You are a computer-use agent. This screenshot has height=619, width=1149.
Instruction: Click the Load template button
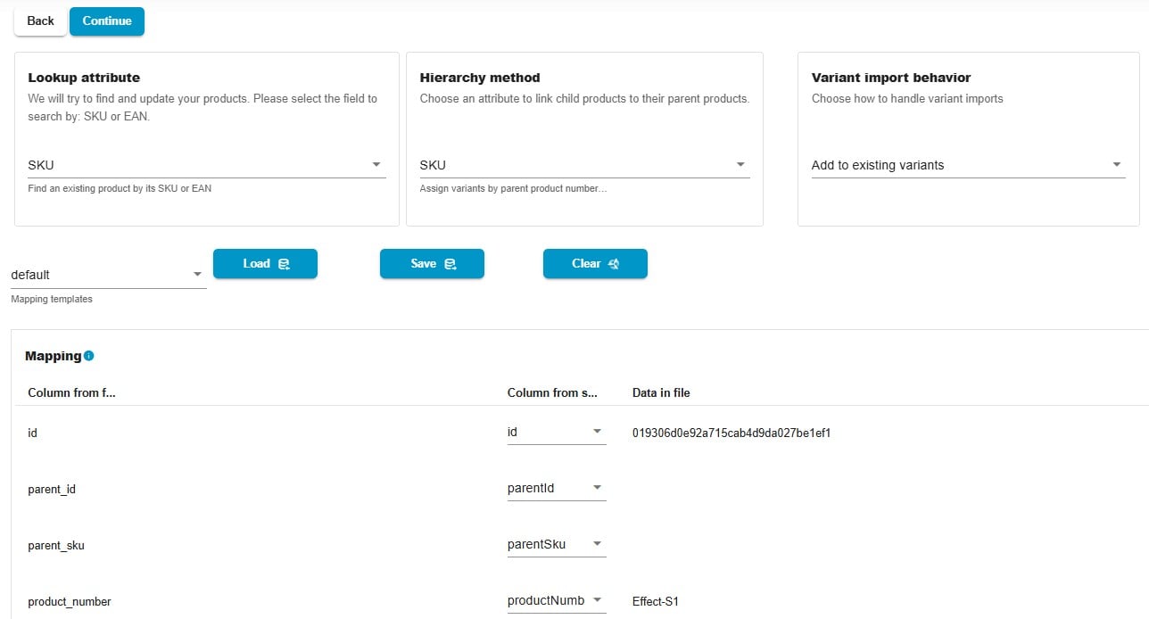click(x=265, y=264)
